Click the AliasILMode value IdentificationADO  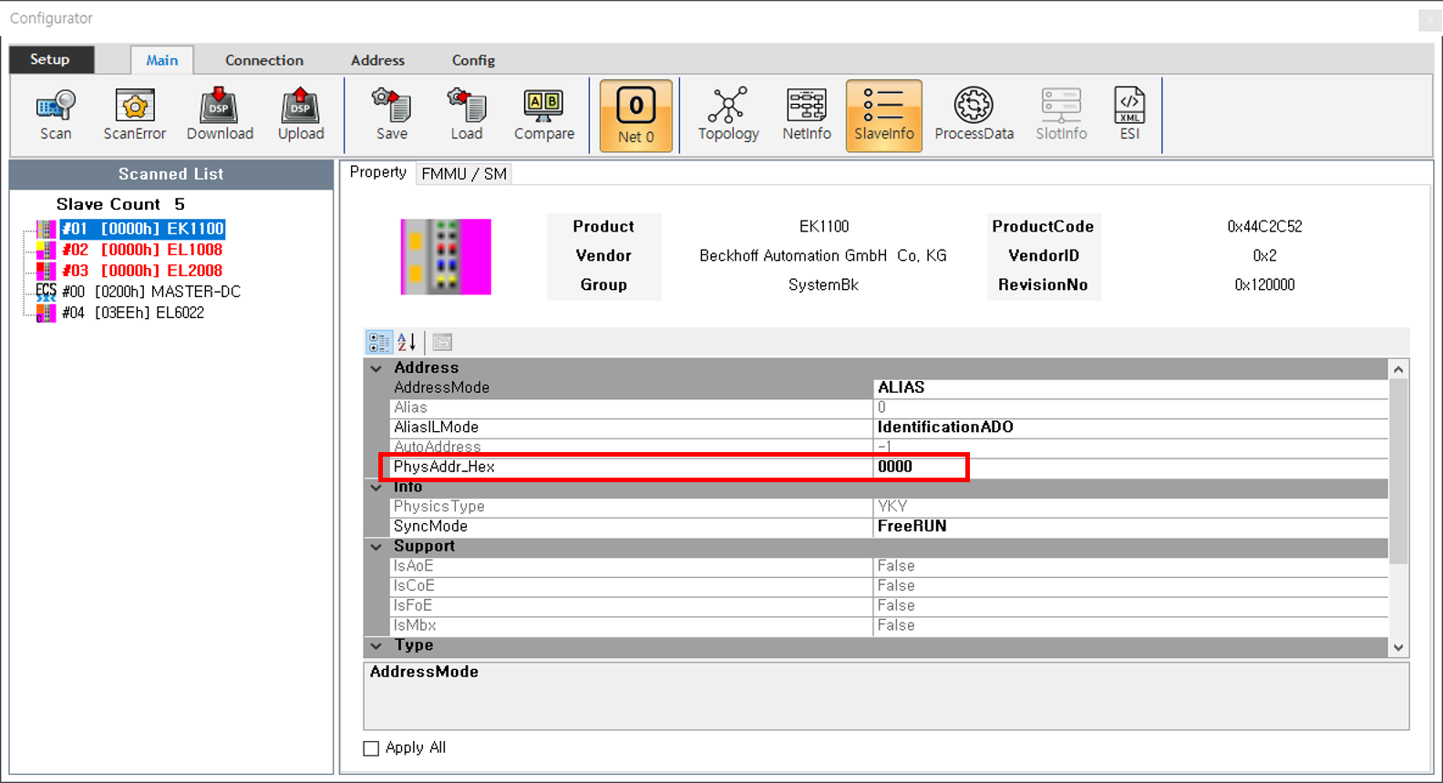coord(1130,428)
